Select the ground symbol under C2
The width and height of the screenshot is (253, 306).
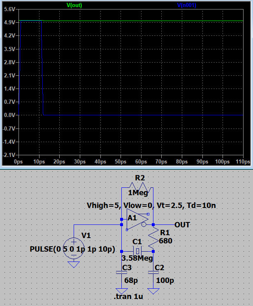point(153,291)
